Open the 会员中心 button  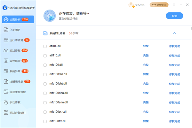coord(159,5)
